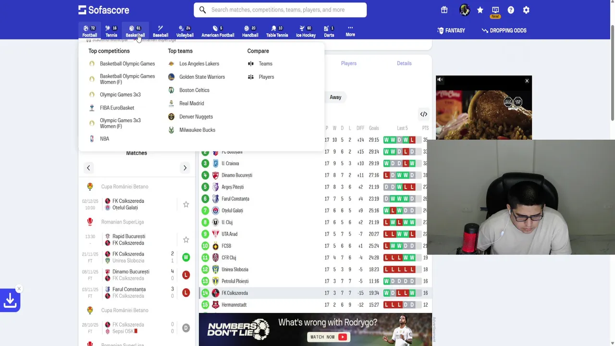The image size is (615, 346).
Task: Open Real Madrid basketball team
Action: click(x=186, y=103)
